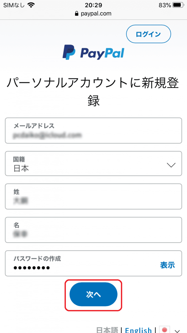Show the password using the 表示 toggle
Screen dimensions: 187x333
coord(167,265)
